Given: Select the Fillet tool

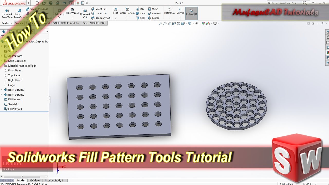Looking at the screenshot, I should pos(116,11).
